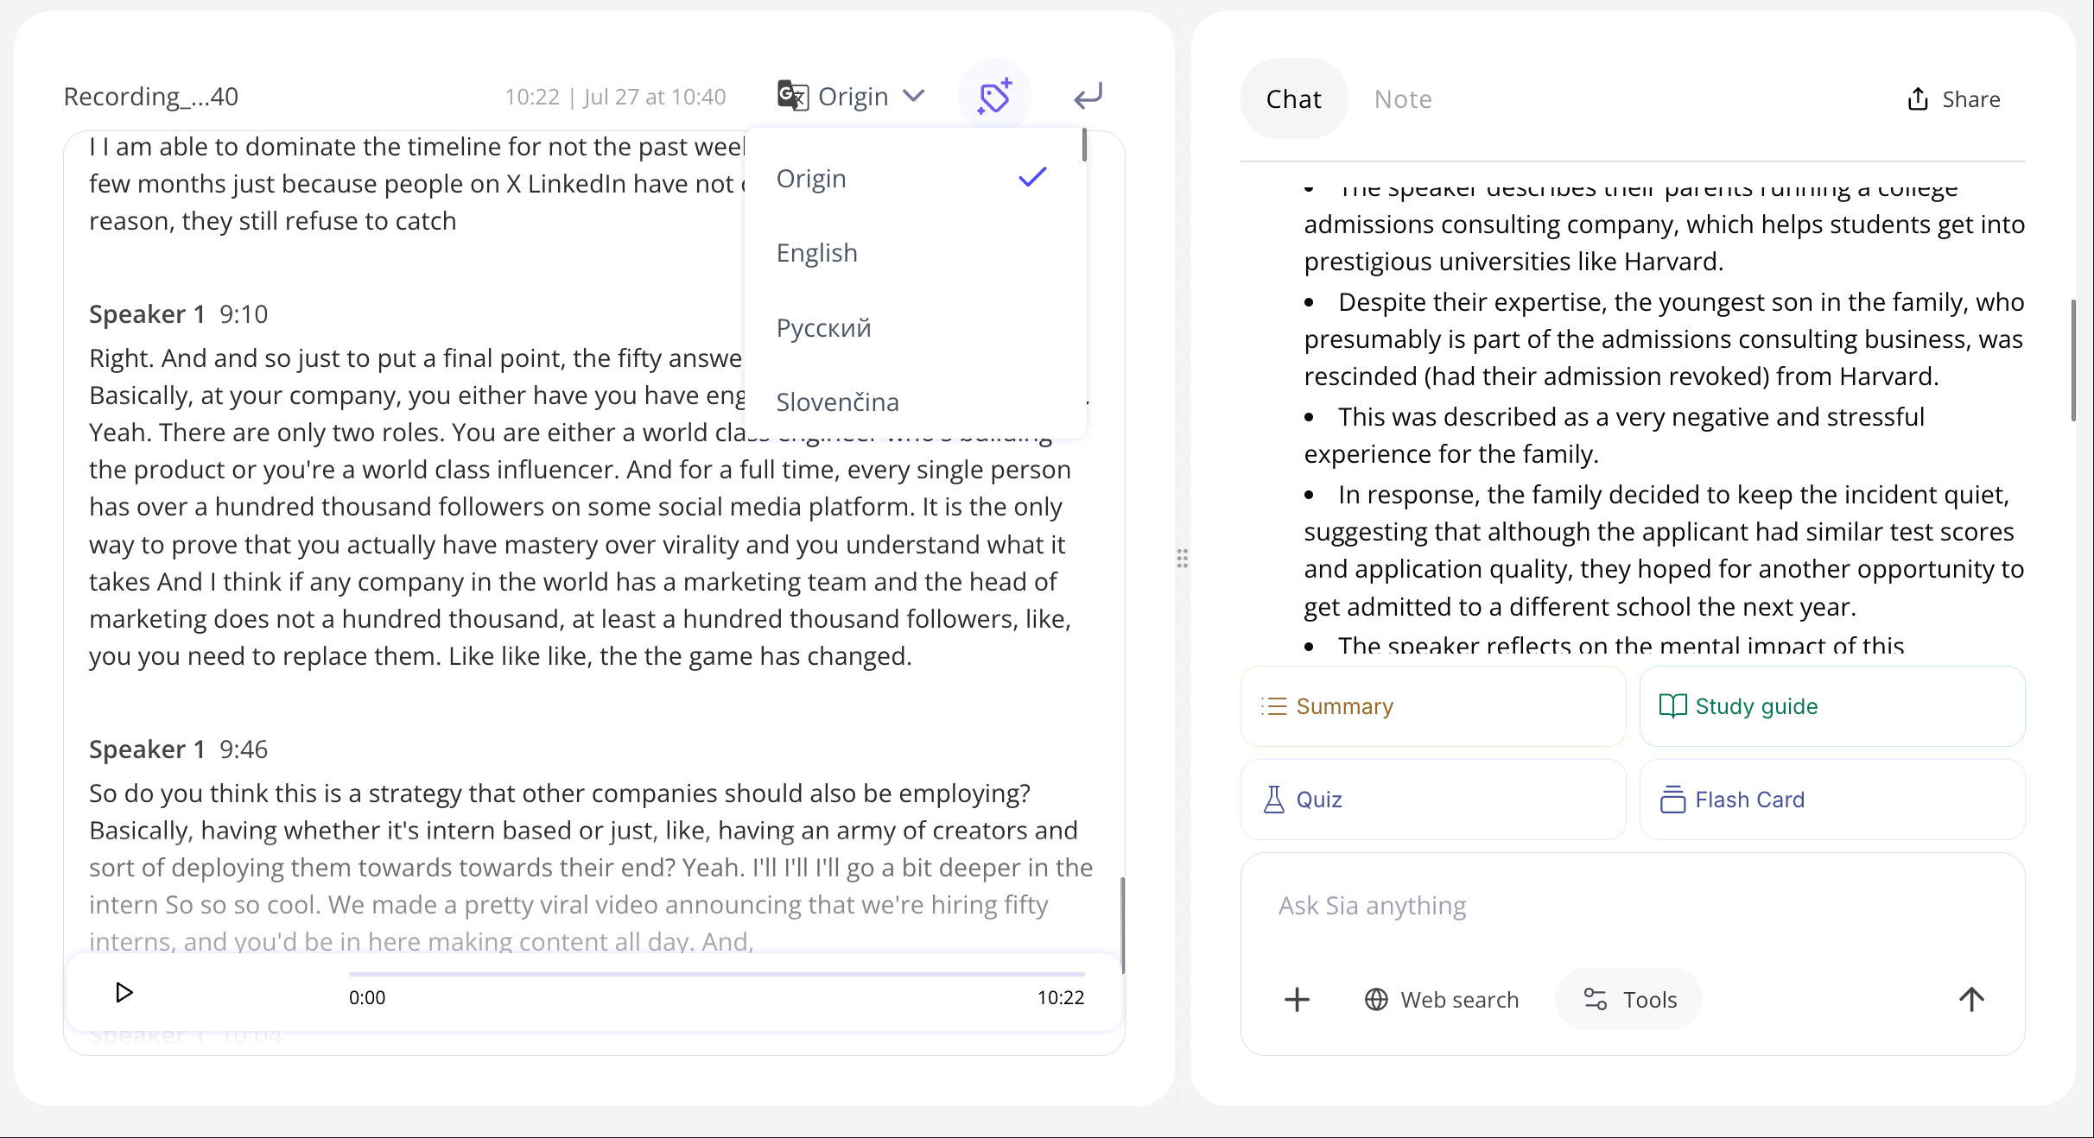Toggle the Tools option in chat
The width and height of the screenshot is (2094, 1138).
pos(1628,999)
